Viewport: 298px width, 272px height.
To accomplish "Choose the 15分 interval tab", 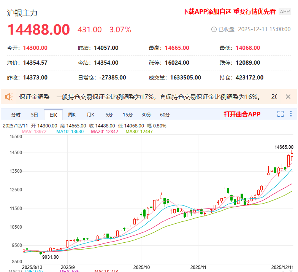I will tap(128, 115).
